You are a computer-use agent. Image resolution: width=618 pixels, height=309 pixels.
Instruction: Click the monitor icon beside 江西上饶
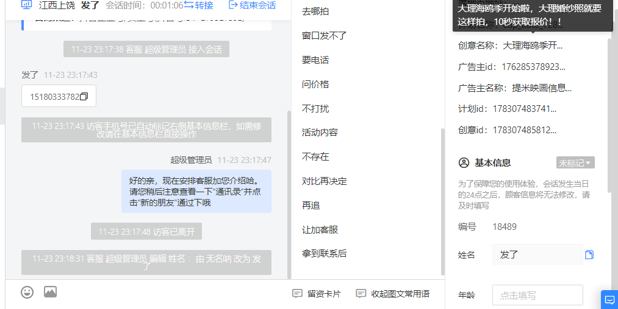point(26,5)
